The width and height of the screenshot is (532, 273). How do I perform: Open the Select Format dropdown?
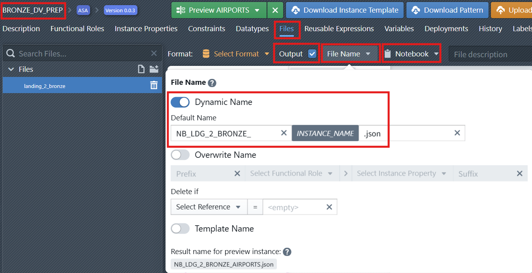[x=236, y=54]
